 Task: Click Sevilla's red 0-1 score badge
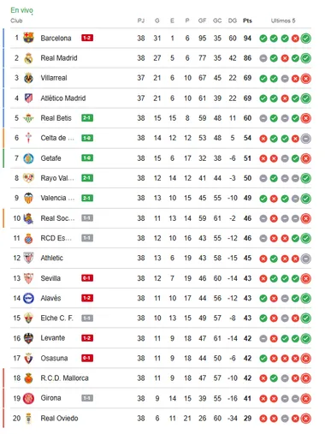[x=87, y=278]
